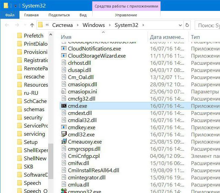
Task: Open the recent locations dropdown arrow
Action: (x=25, y=25)
